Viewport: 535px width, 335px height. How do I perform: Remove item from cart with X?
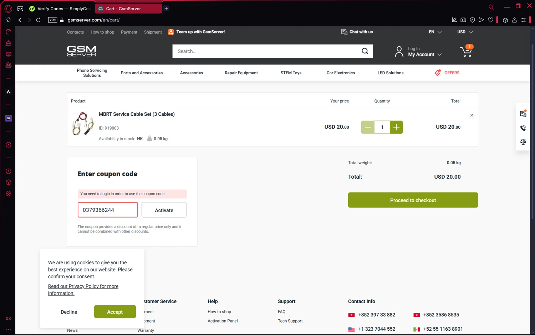pos(472,115)
